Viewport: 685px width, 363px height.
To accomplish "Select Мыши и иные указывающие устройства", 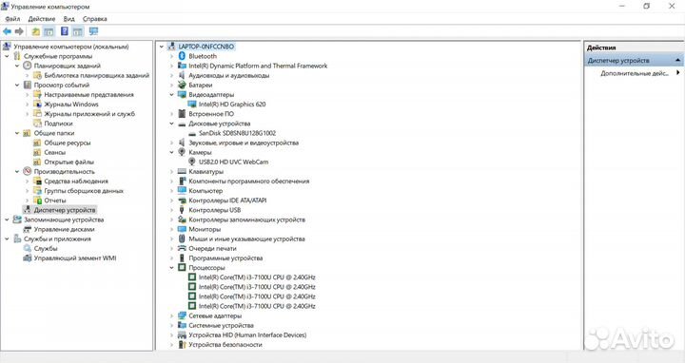I will (x=246, y=239).
